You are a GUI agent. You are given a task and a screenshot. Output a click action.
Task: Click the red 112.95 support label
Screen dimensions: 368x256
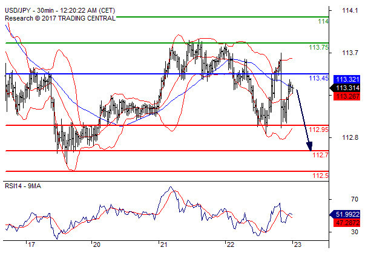(x=319, y=130)
